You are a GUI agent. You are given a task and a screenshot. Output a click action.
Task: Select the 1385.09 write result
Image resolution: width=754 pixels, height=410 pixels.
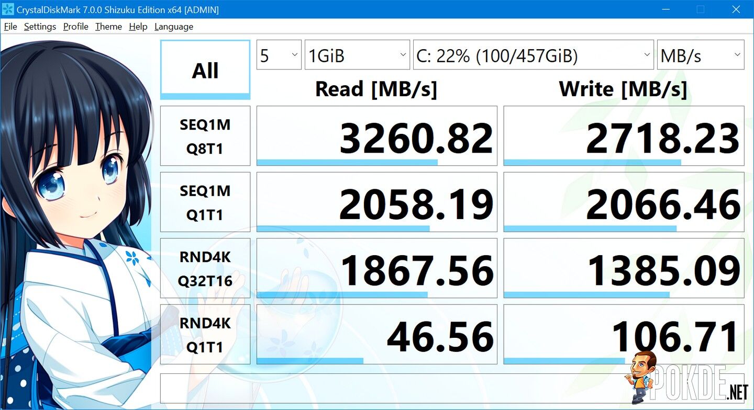[624, 268]
